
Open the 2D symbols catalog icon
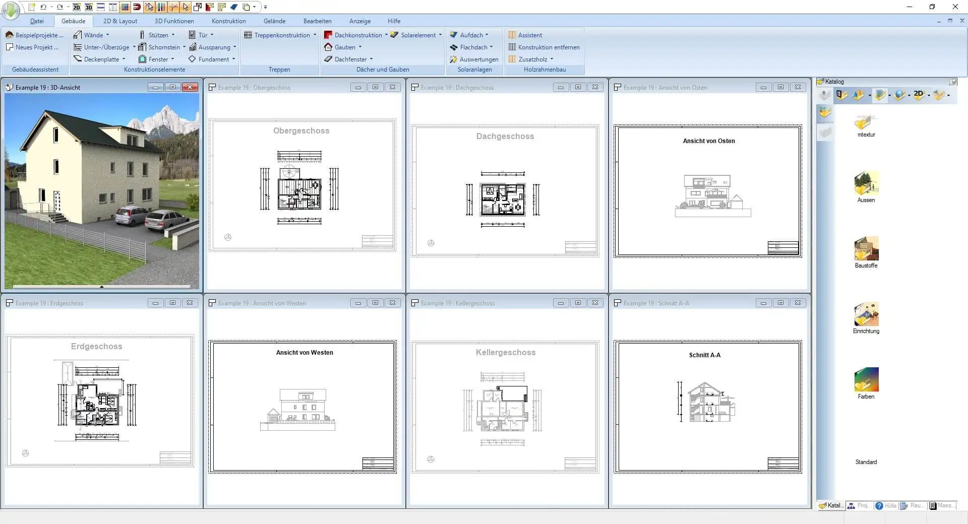click(x=919, y=94)
